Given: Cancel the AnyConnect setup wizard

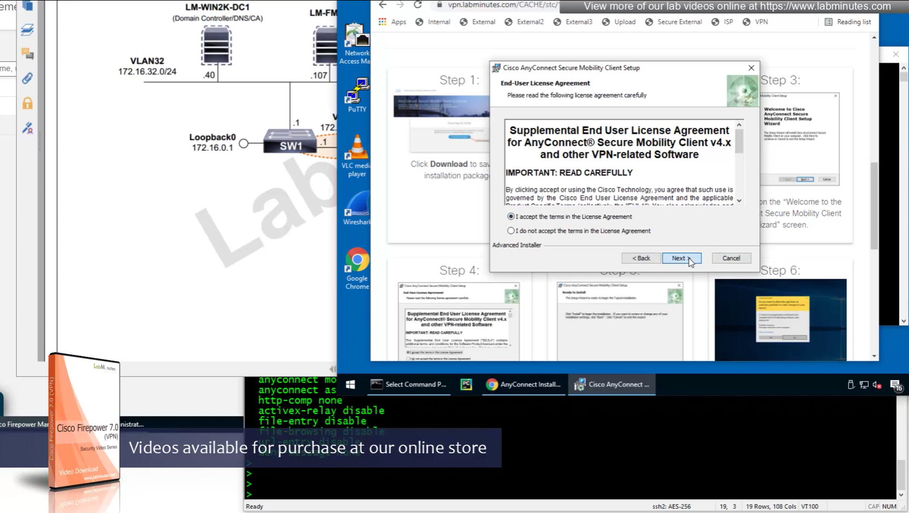Looking at the screenshot, I should coord(731,258).
